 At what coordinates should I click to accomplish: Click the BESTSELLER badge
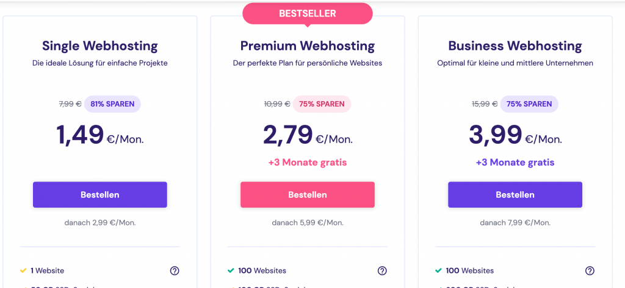(x=307, y=13)
